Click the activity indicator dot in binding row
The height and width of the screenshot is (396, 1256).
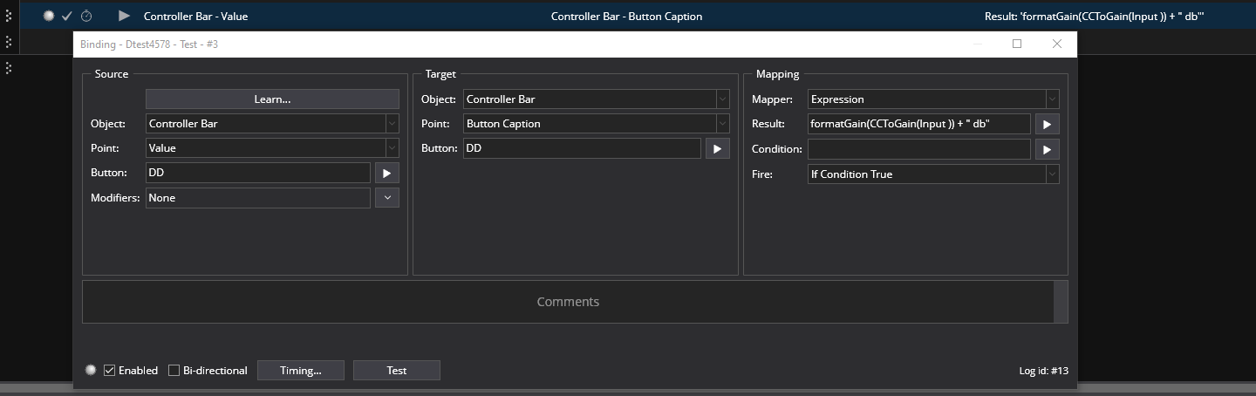click(49, 16)
